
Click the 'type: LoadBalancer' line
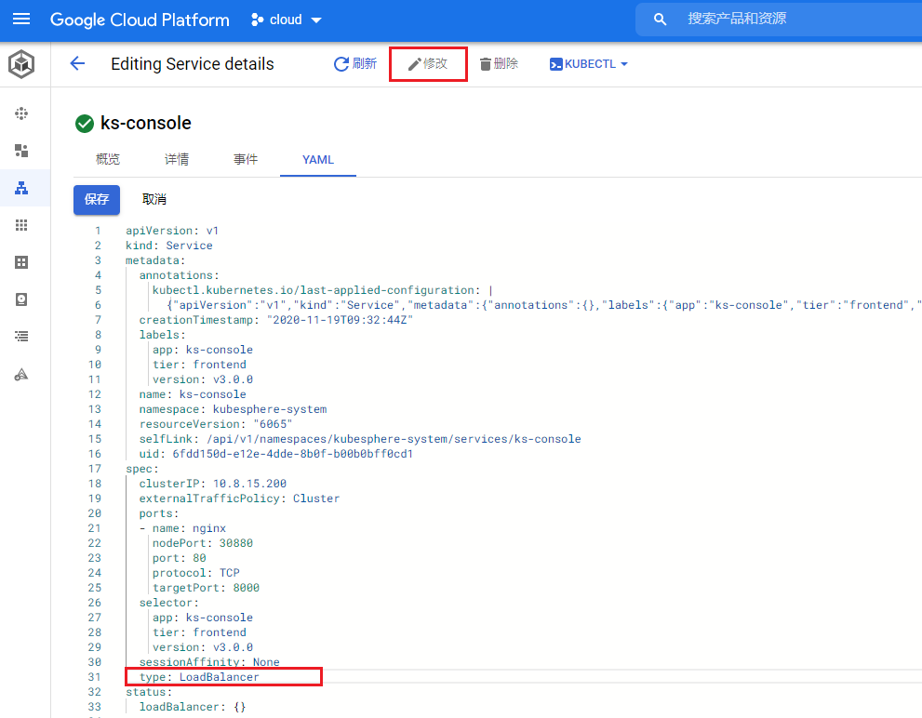(199, 677)
